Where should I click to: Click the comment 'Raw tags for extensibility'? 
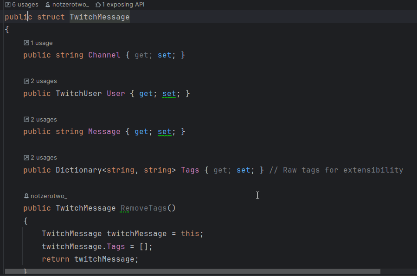(x=343, y=170)
